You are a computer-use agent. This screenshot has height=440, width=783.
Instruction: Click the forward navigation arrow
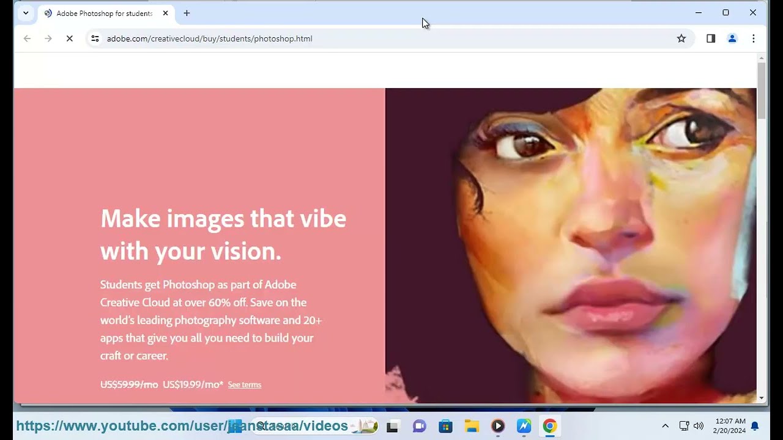(48, 38)
